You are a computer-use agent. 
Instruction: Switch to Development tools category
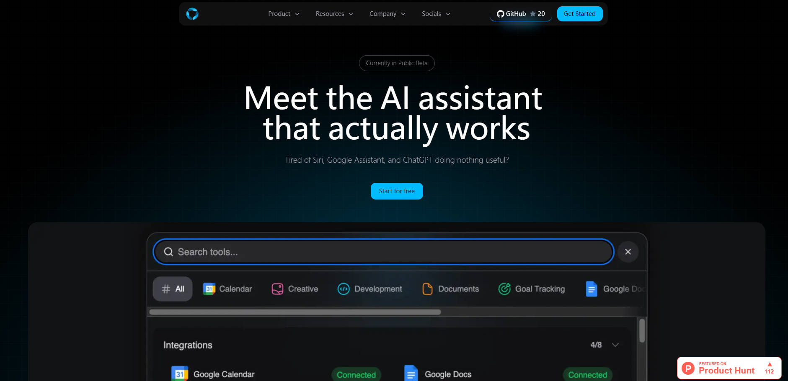click(370, 289)
